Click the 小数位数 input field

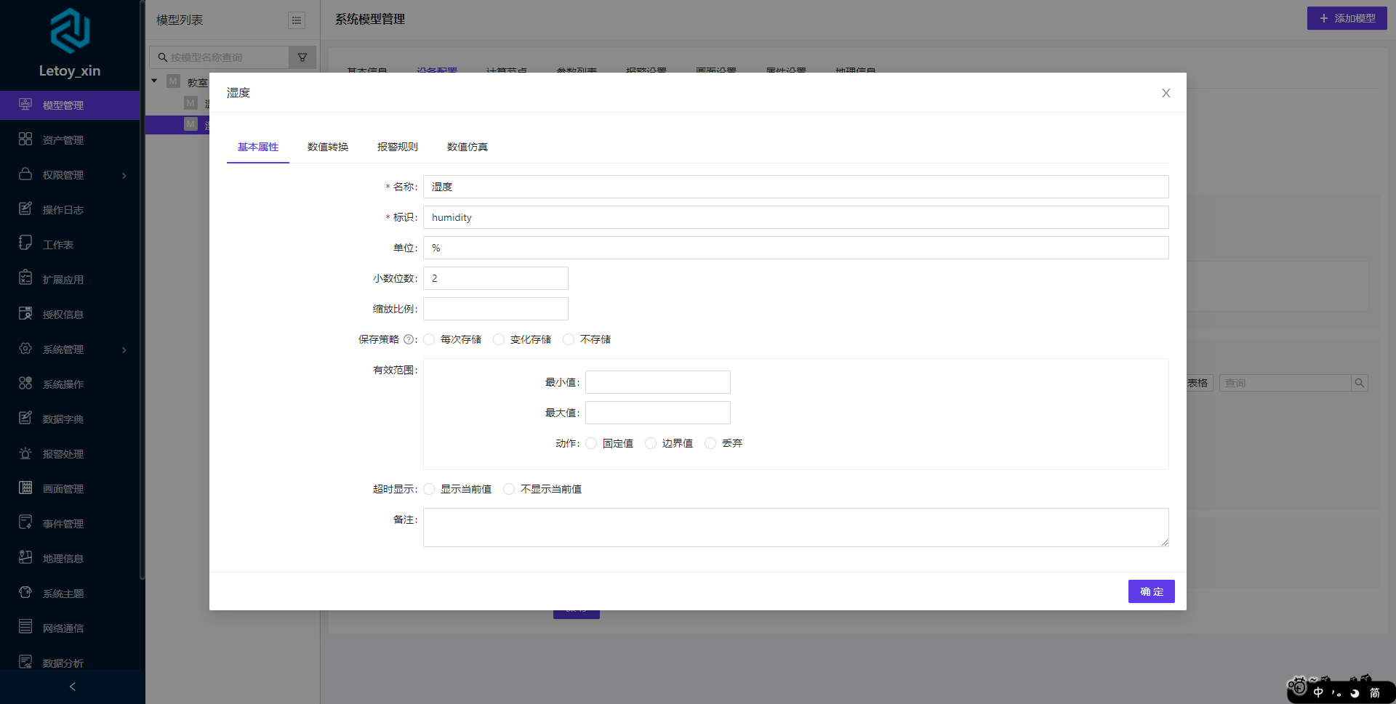496,278
